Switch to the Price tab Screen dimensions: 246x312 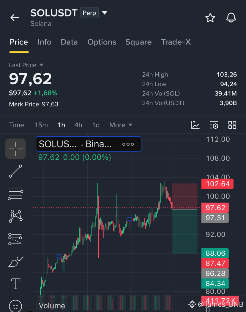pyautogui.click(x=19, y=42)
